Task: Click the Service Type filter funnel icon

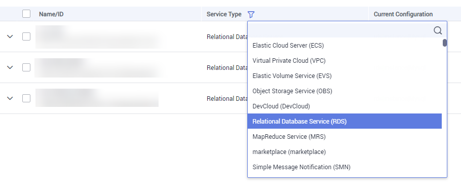Action: 251,14
